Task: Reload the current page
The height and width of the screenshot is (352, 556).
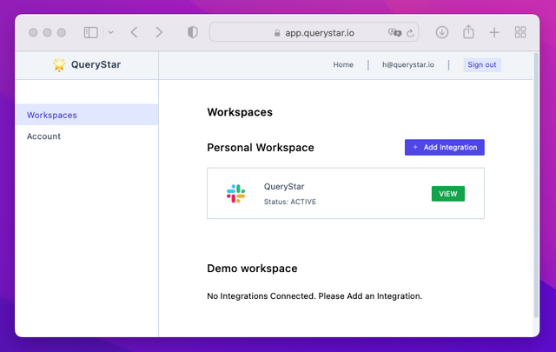Action: 410,32
